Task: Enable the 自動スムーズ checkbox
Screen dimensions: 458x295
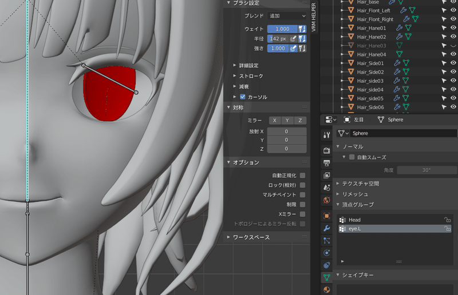Action: (352, 157)
